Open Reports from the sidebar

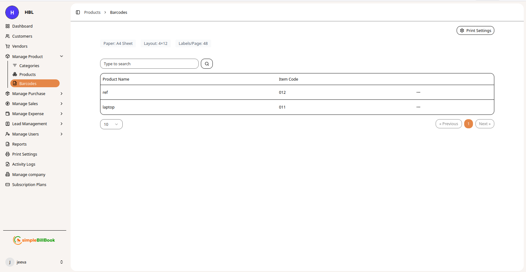click(x=19, y=144)
